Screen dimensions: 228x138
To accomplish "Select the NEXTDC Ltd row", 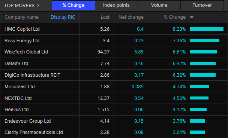I will tap(114, 98).
